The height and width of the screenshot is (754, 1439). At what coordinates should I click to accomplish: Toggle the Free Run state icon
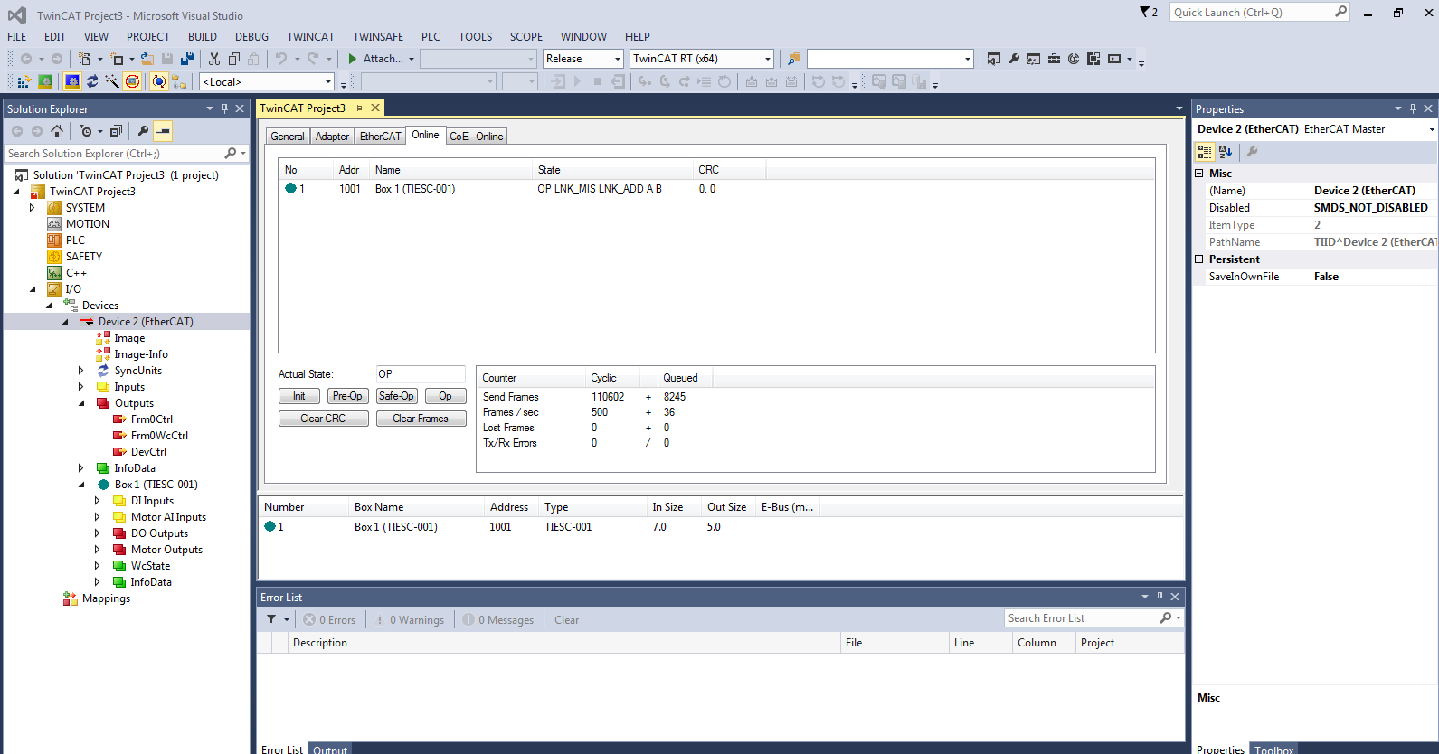pyautogui.click(x=132, y=81)
